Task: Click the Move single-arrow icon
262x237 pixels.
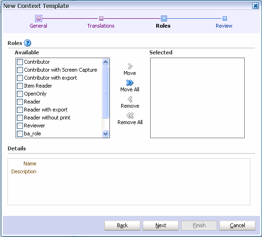Action: click(x=130, y=66)
